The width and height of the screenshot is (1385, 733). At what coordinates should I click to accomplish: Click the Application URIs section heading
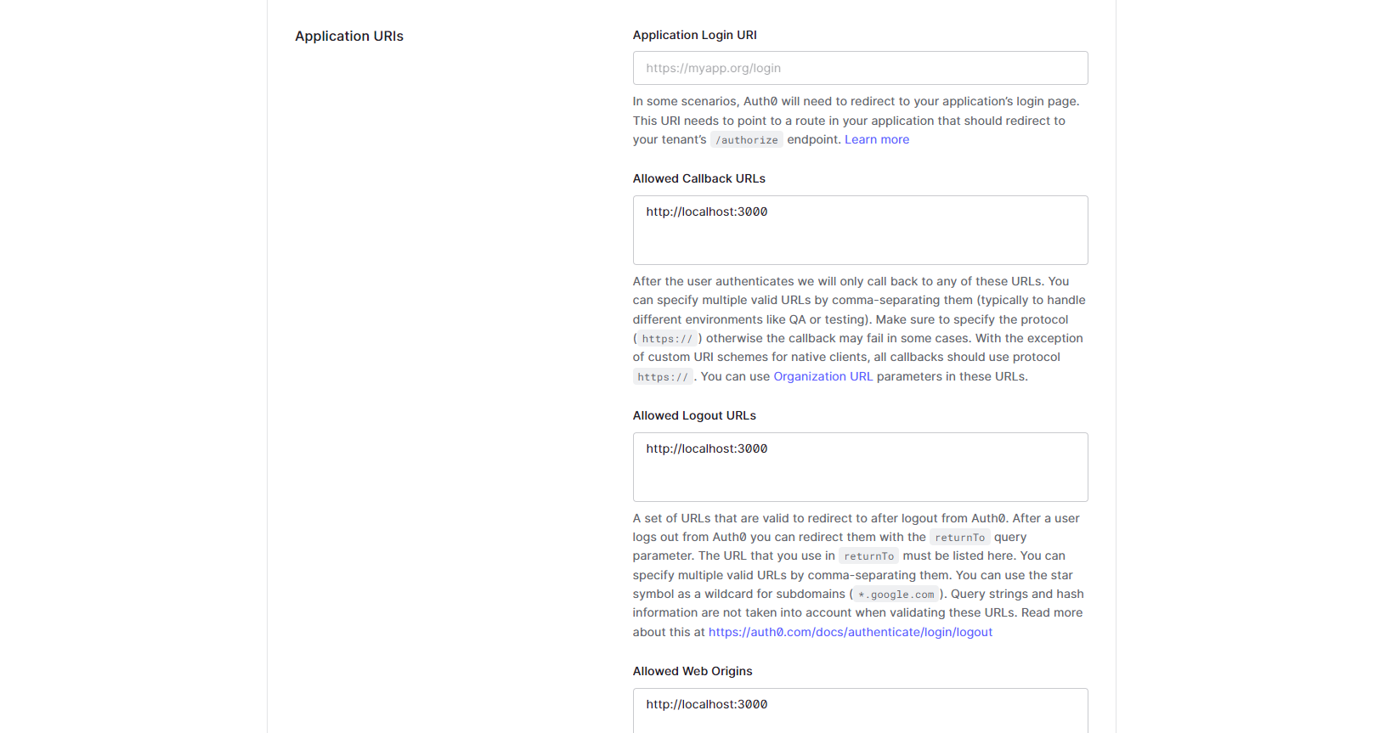[x=349, y=36]
